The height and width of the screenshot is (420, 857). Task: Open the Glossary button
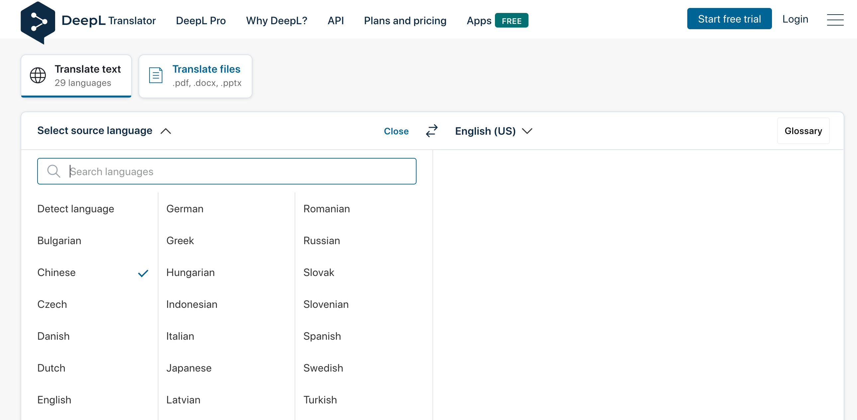[803, 131]
